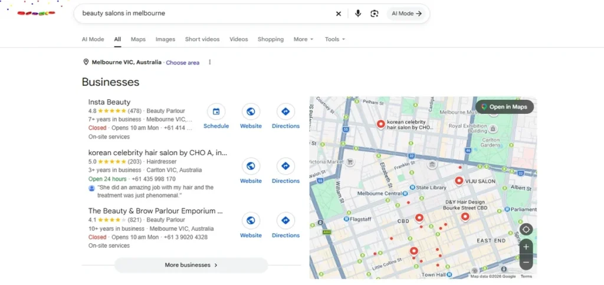Viewport: 604px width, 285px height.
Task: Open Shopping tab
Action: click(270, 40)
